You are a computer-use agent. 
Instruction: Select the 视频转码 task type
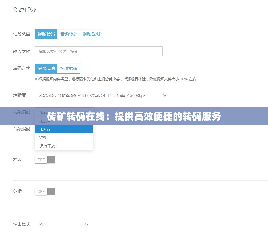pyautogui.click(x=46, y=34)
